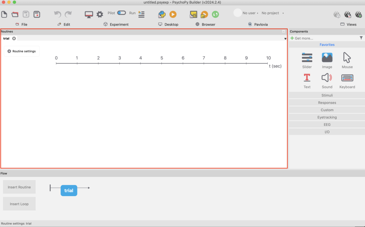
Task: Select the trial routine tab
Action: 6,38
